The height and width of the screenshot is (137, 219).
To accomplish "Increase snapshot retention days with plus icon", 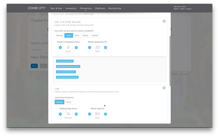I will click(105, 47).
